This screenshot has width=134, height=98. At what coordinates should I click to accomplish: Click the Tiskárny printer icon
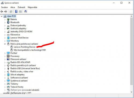click(8, 84)
